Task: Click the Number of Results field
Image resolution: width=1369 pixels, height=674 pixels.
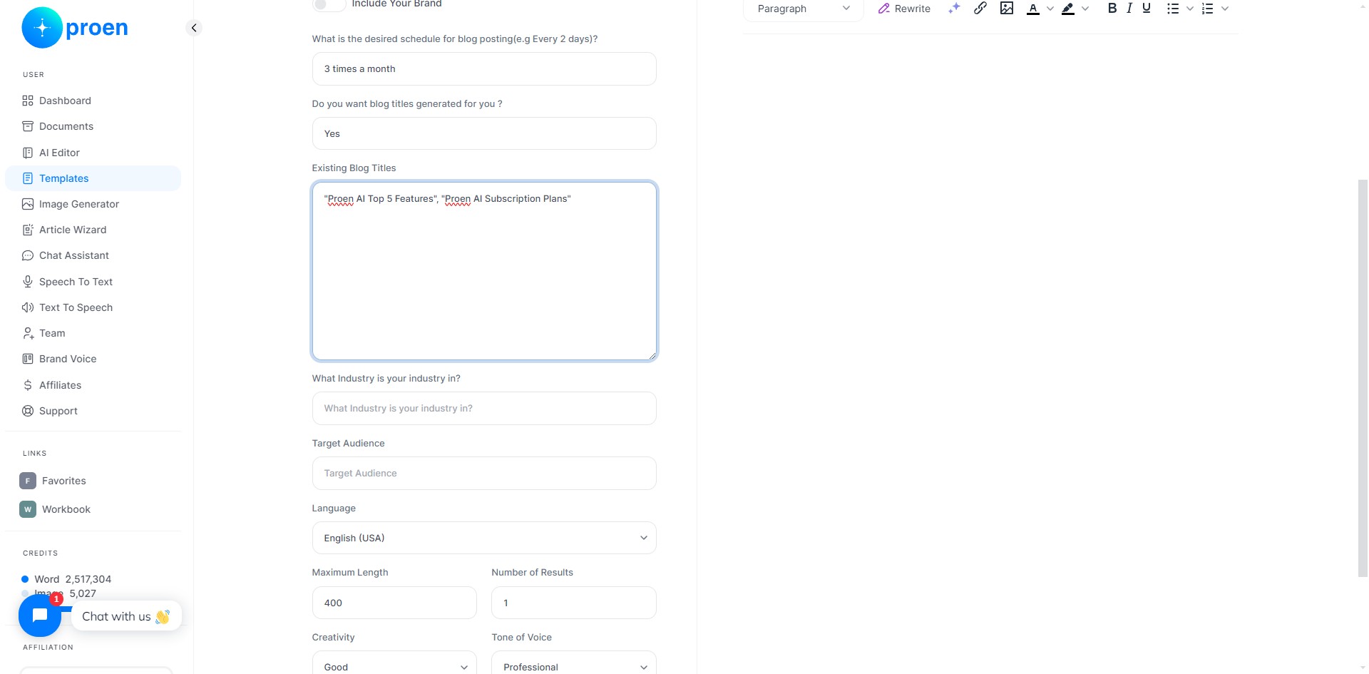Action: (574, 603)
